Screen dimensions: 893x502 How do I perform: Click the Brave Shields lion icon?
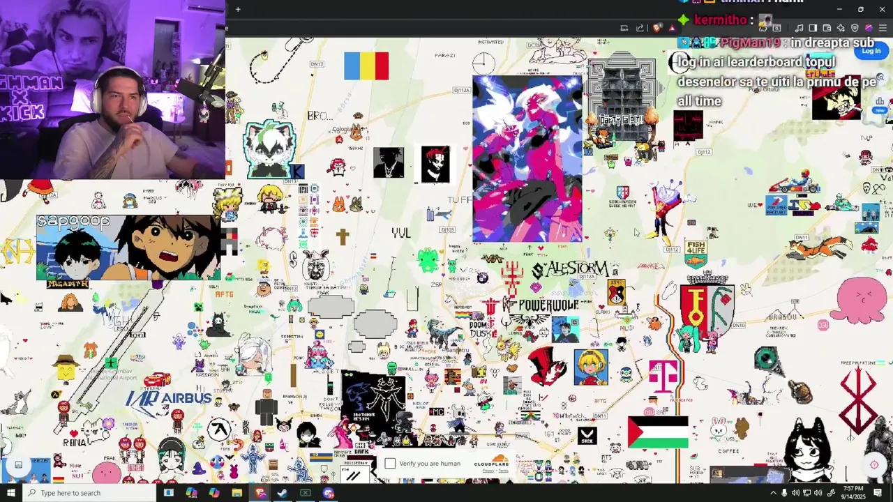pyautogui.click(x=657, y=28)
